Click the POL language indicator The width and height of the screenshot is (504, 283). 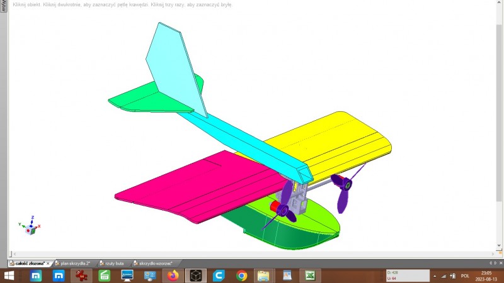point(465,276)
